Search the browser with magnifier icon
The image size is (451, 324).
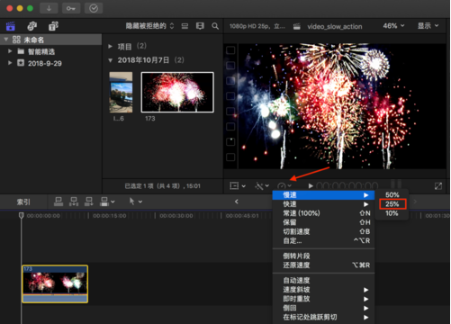coord(215,26)
